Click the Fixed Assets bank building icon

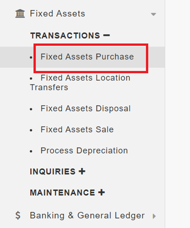[20, 14]
